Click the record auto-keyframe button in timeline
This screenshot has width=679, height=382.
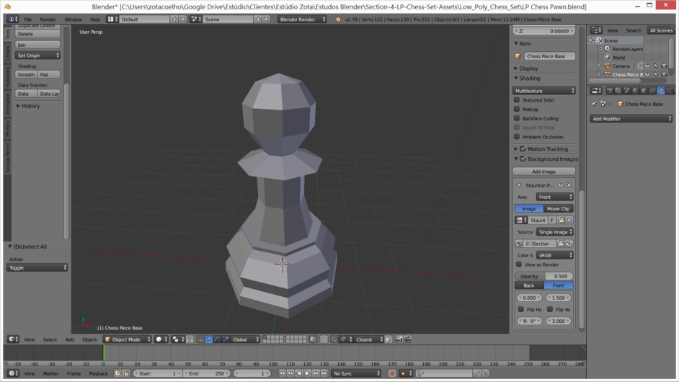392,373
